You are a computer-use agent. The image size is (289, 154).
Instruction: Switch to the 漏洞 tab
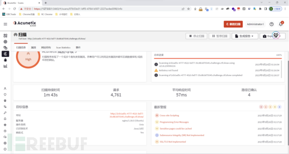(34, 47)
